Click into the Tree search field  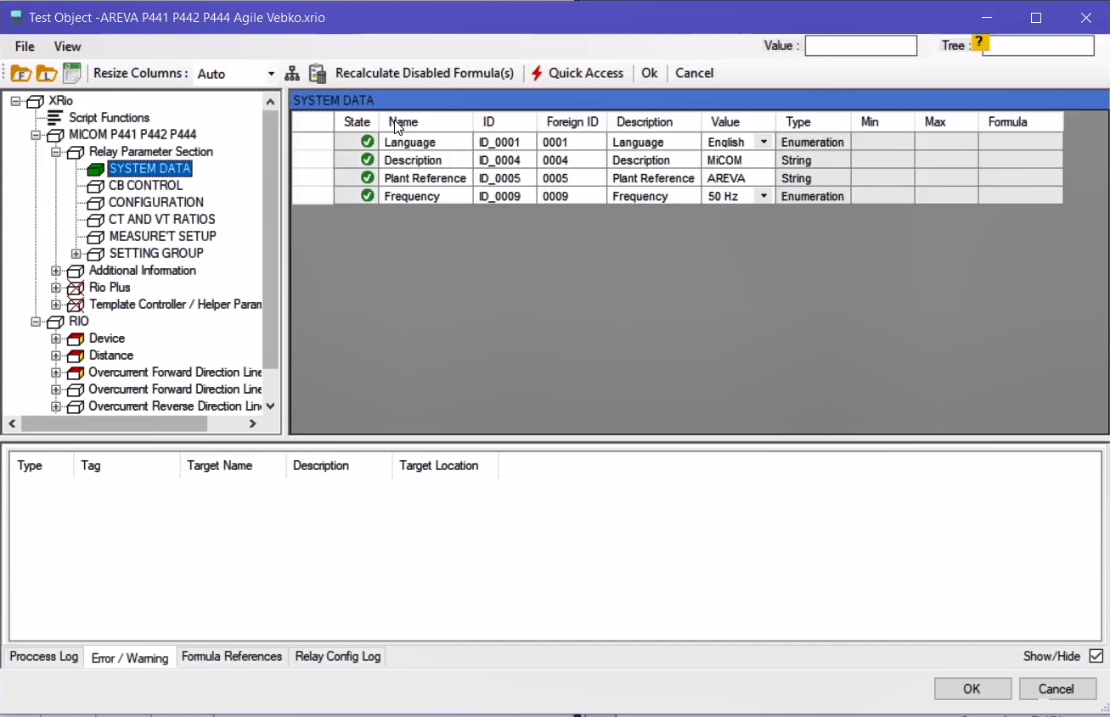pyautogui.click(x=1038, y=46)
